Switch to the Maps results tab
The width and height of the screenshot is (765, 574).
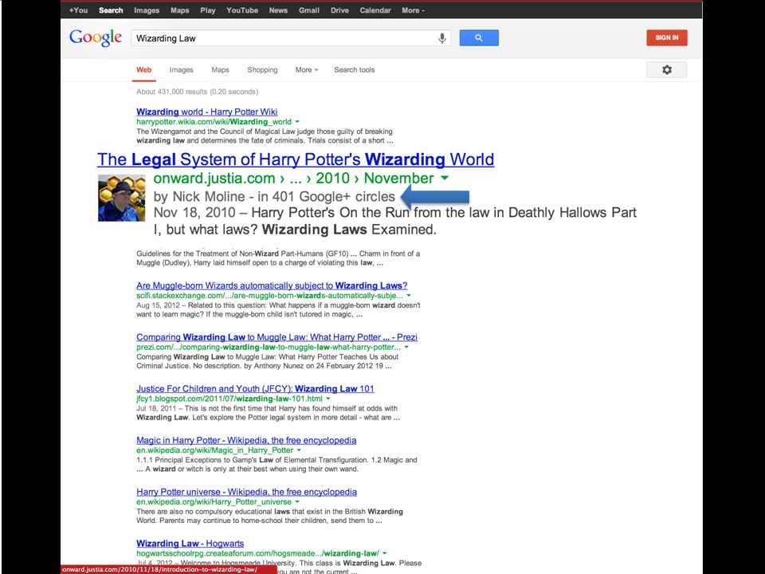click(x=220, y=70)
